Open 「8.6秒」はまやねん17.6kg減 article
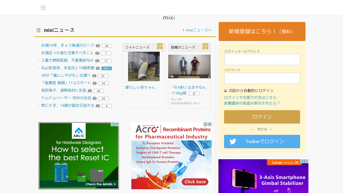 click(189, 90)
